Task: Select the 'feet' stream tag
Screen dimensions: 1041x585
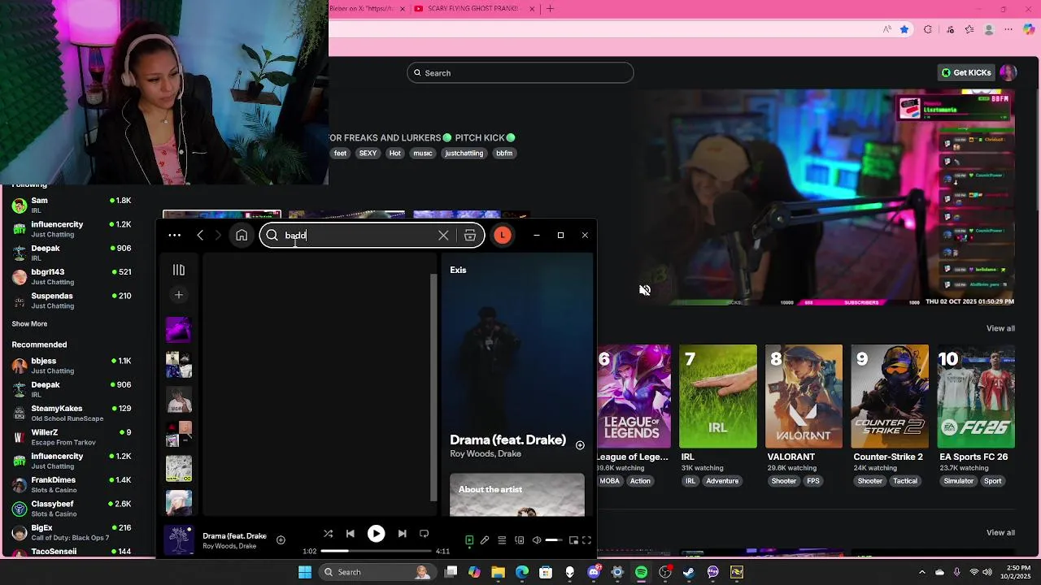Action: coord(340,154)
